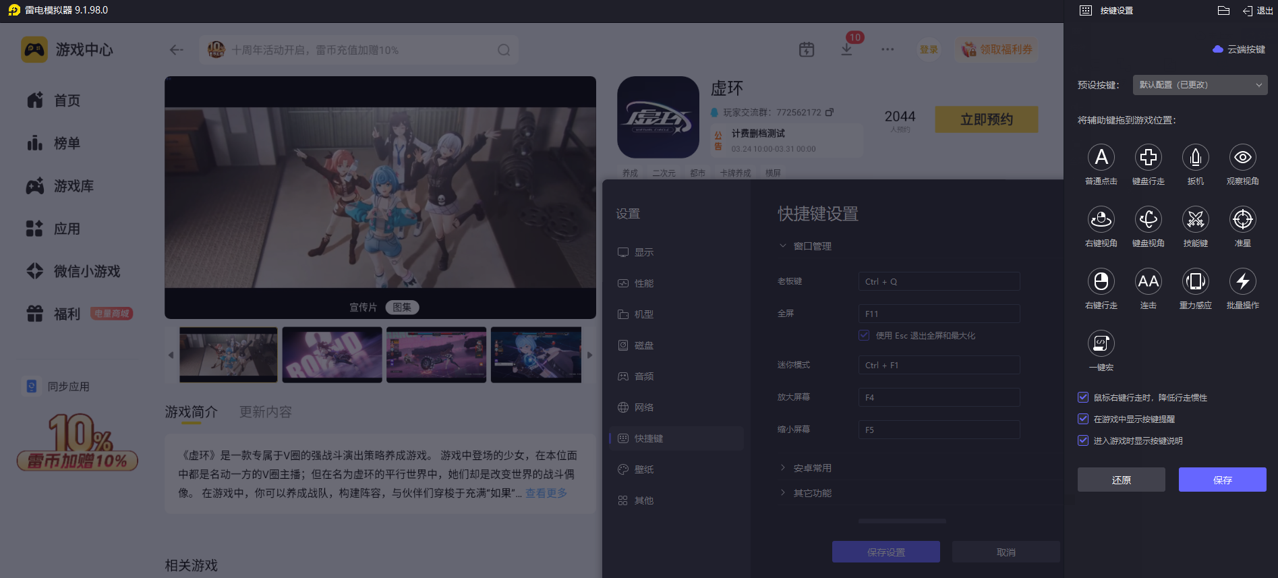Click the 全屏 F11 shortcut field
The image size is (1278, 578).
coord(939,314)
